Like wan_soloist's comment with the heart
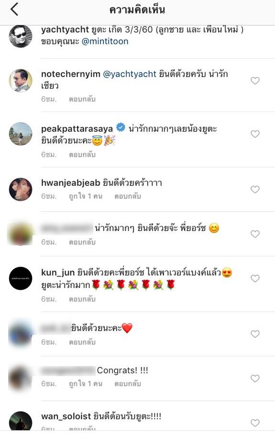 (x=255, y=423)
